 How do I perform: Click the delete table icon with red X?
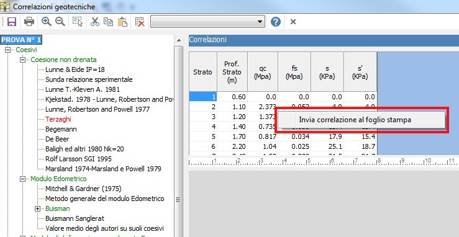(140, 22)
